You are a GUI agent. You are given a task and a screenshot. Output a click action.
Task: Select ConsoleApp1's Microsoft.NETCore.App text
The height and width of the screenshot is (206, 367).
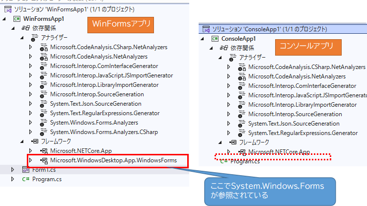tap(279, 152)
